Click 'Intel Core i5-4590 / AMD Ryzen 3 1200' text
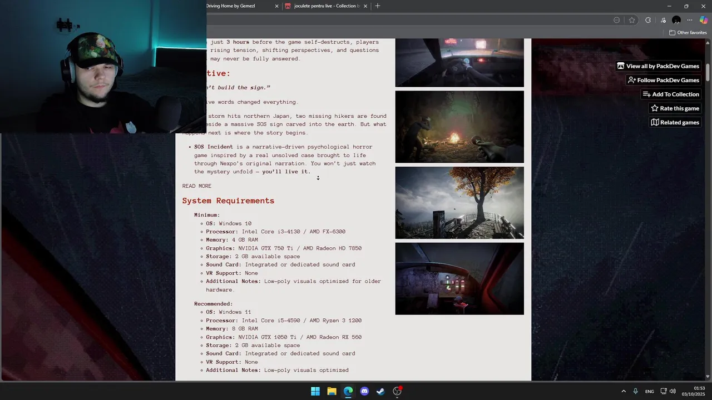Viewport: 712px width, 400px height. tap(301, 321)
